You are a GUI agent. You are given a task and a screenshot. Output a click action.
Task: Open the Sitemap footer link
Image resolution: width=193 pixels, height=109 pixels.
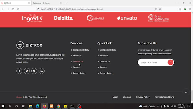point(127,97)
